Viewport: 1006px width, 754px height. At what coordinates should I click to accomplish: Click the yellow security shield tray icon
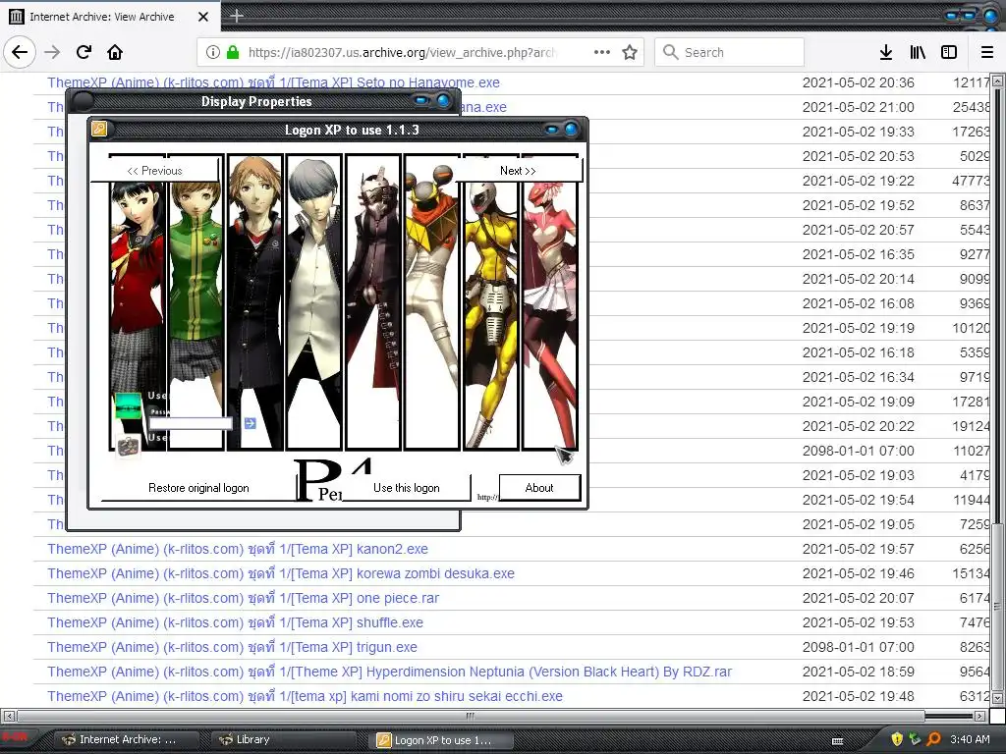point(897,739)
